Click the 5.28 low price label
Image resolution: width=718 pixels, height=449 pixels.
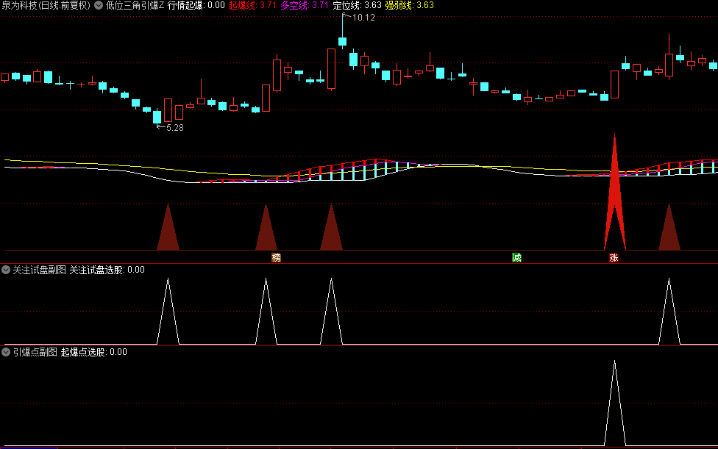(175, 128)
